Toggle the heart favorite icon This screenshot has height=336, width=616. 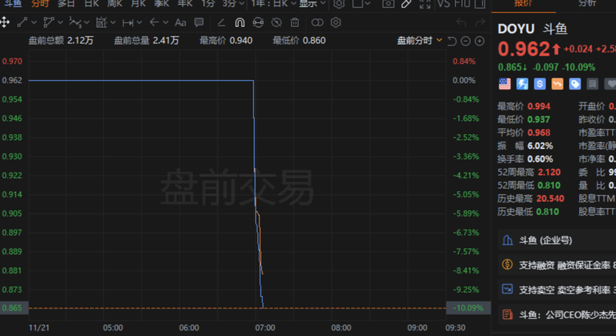pyautogui.click(x=611, y=84)
